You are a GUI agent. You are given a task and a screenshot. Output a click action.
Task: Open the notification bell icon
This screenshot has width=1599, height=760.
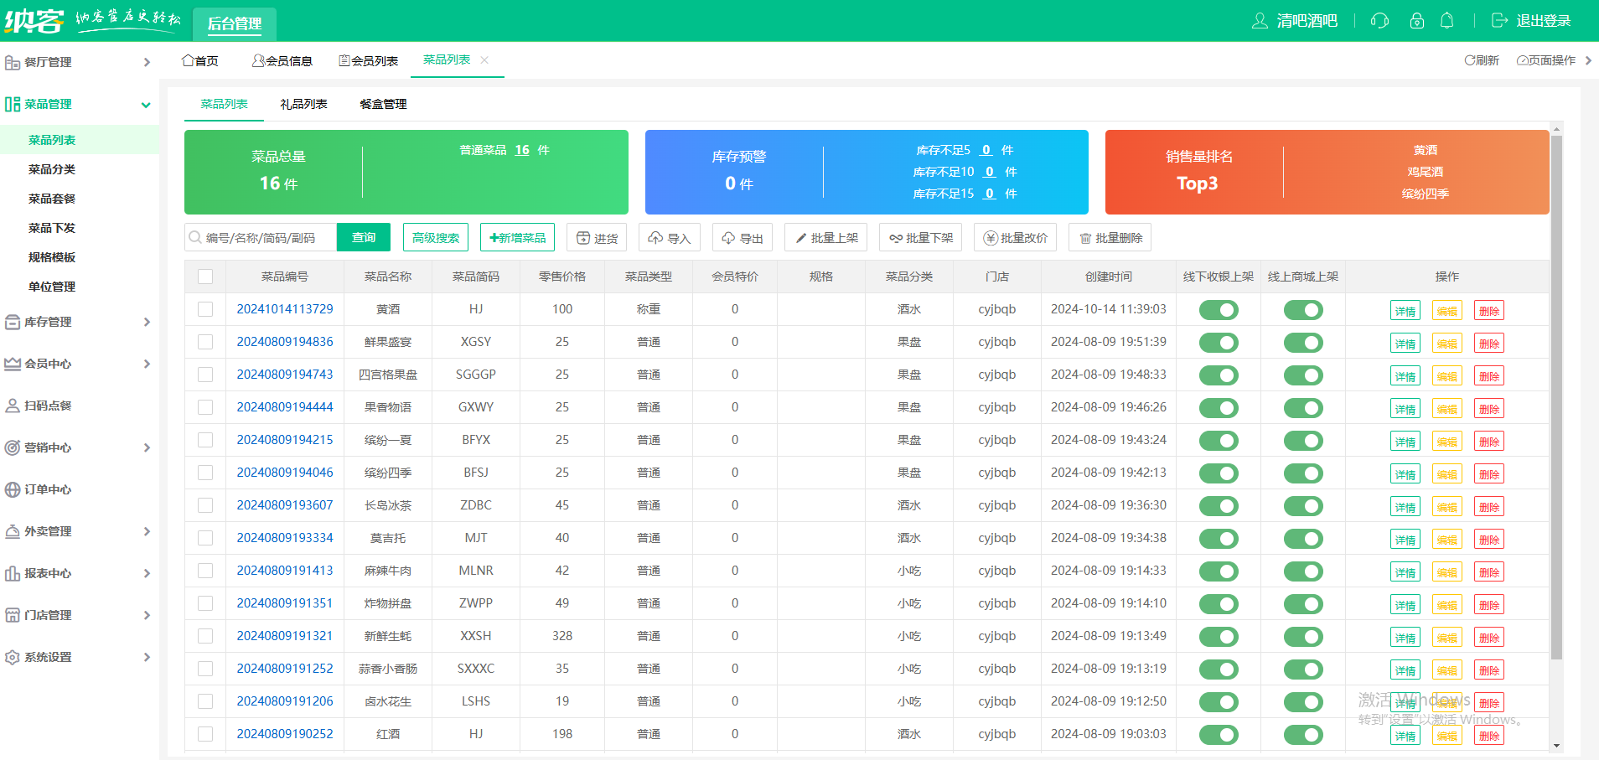click(x=1446, y=21)
